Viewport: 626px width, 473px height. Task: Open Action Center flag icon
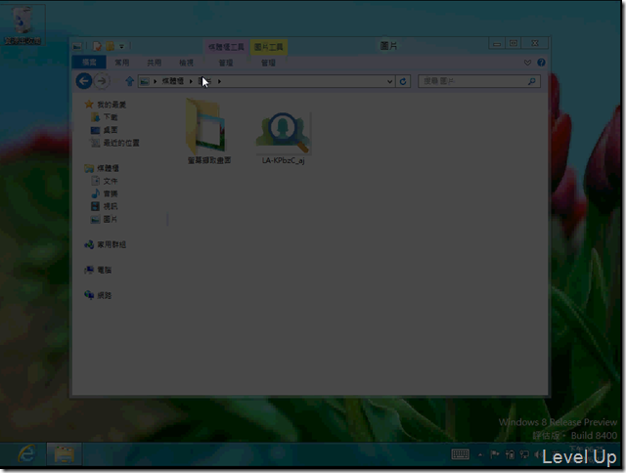click(x=495, y=453)
